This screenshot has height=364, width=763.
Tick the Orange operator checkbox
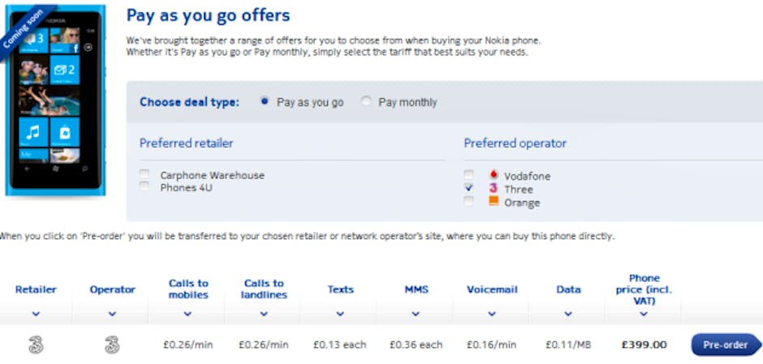468,201
